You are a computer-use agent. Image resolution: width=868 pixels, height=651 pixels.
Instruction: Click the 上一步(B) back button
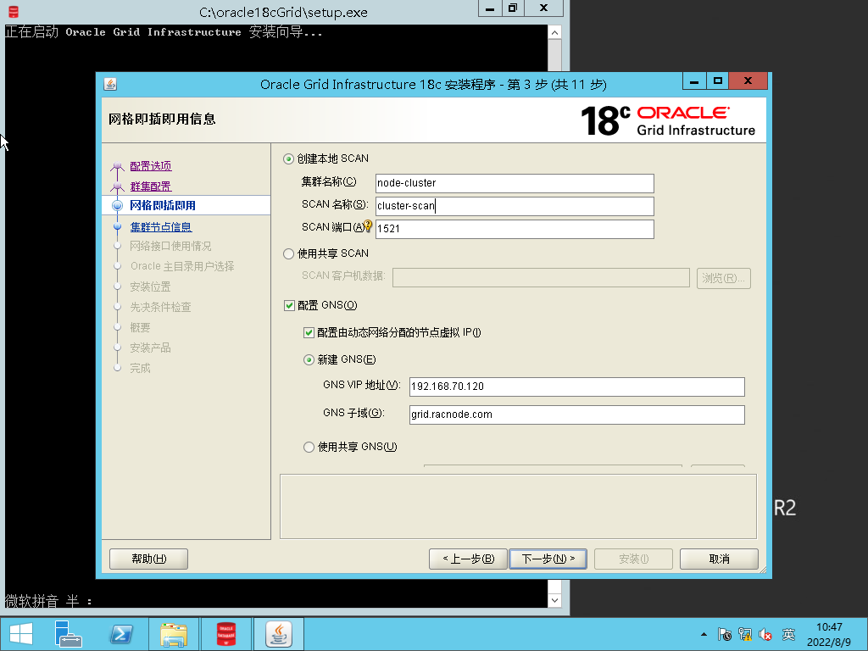coord(468,559)
